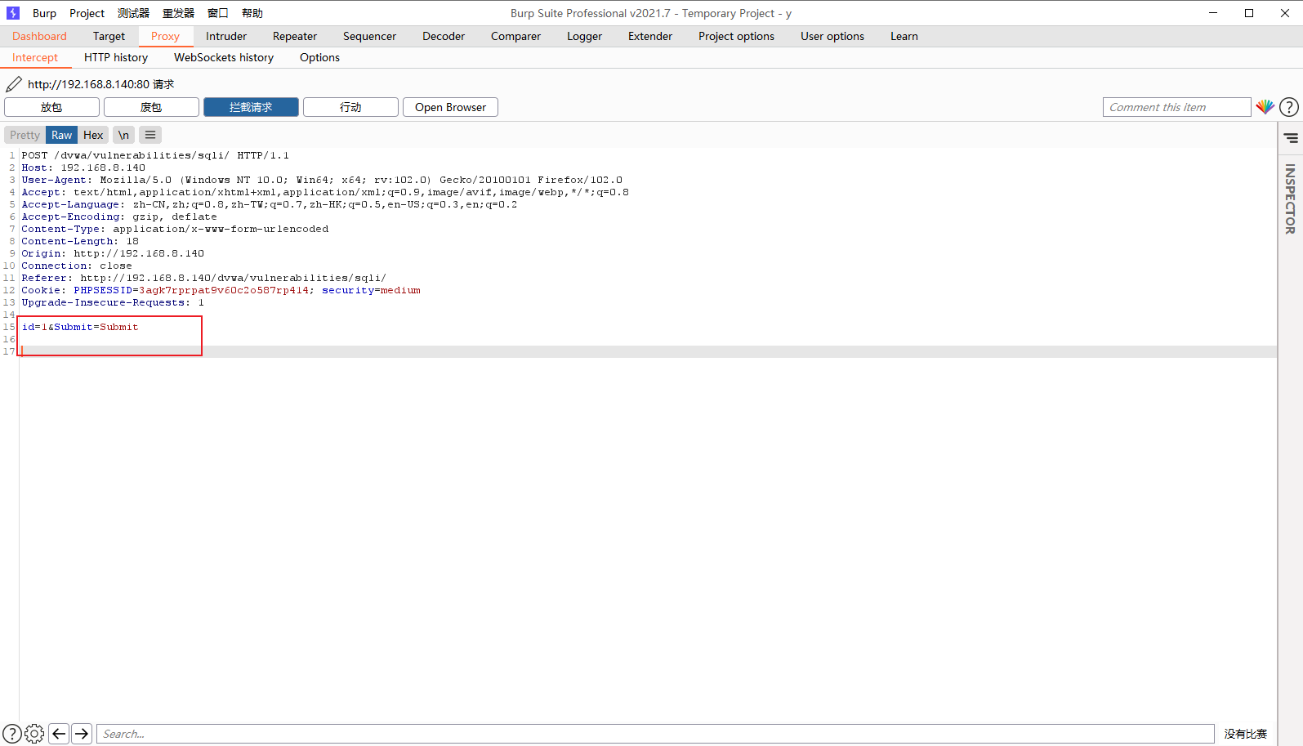Open the 窗口 menu

pos(218,13)
